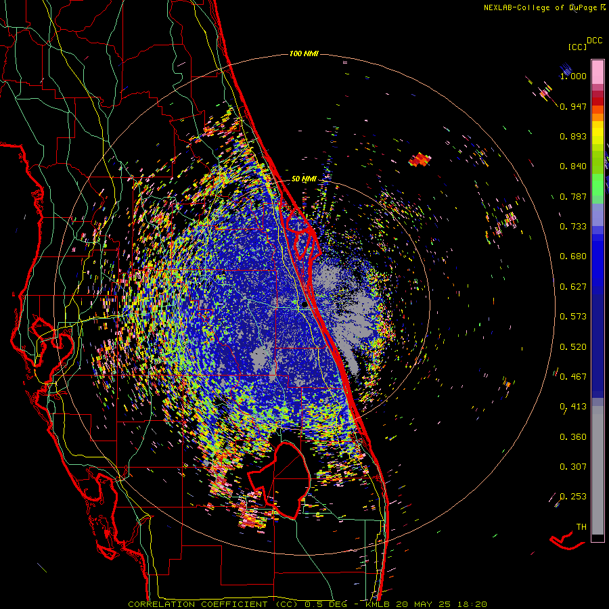Select the 0.307 colorbar value
This screenshot has width=609, height=609.
pos(573,467)
